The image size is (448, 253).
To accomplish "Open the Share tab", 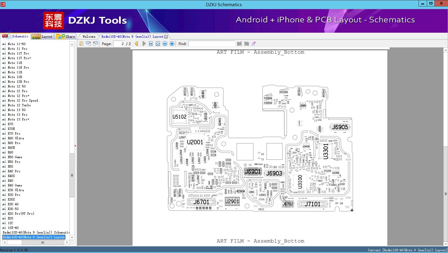I will [66, 36].
